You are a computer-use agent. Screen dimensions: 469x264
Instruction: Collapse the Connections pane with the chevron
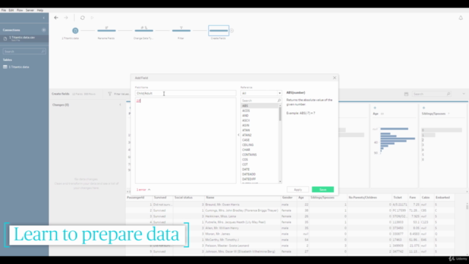[44, 18]
